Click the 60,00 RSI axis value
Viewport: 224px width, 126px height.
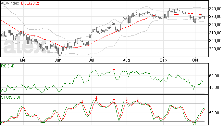(214, 76)
